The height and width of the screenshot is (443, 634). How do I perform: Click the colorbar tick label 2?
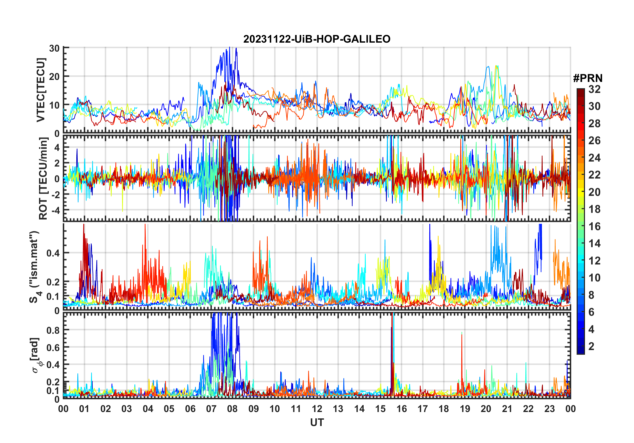(x=591, y=346)
